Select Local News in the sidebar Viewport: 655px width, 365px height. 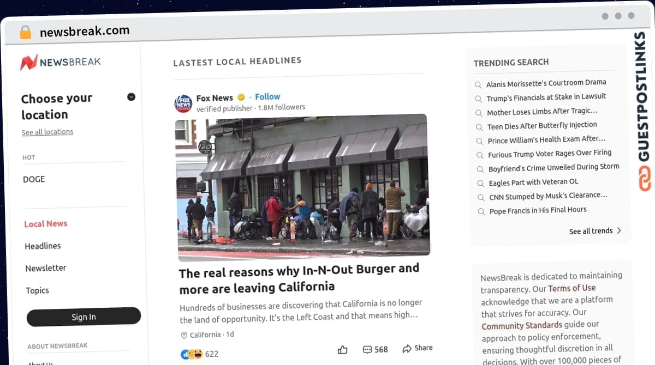coord(46,224)
